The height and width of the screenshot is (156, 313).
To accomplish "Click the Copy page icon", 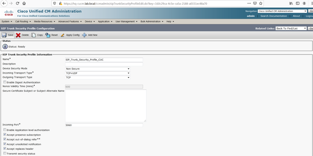I will point(34,35).
